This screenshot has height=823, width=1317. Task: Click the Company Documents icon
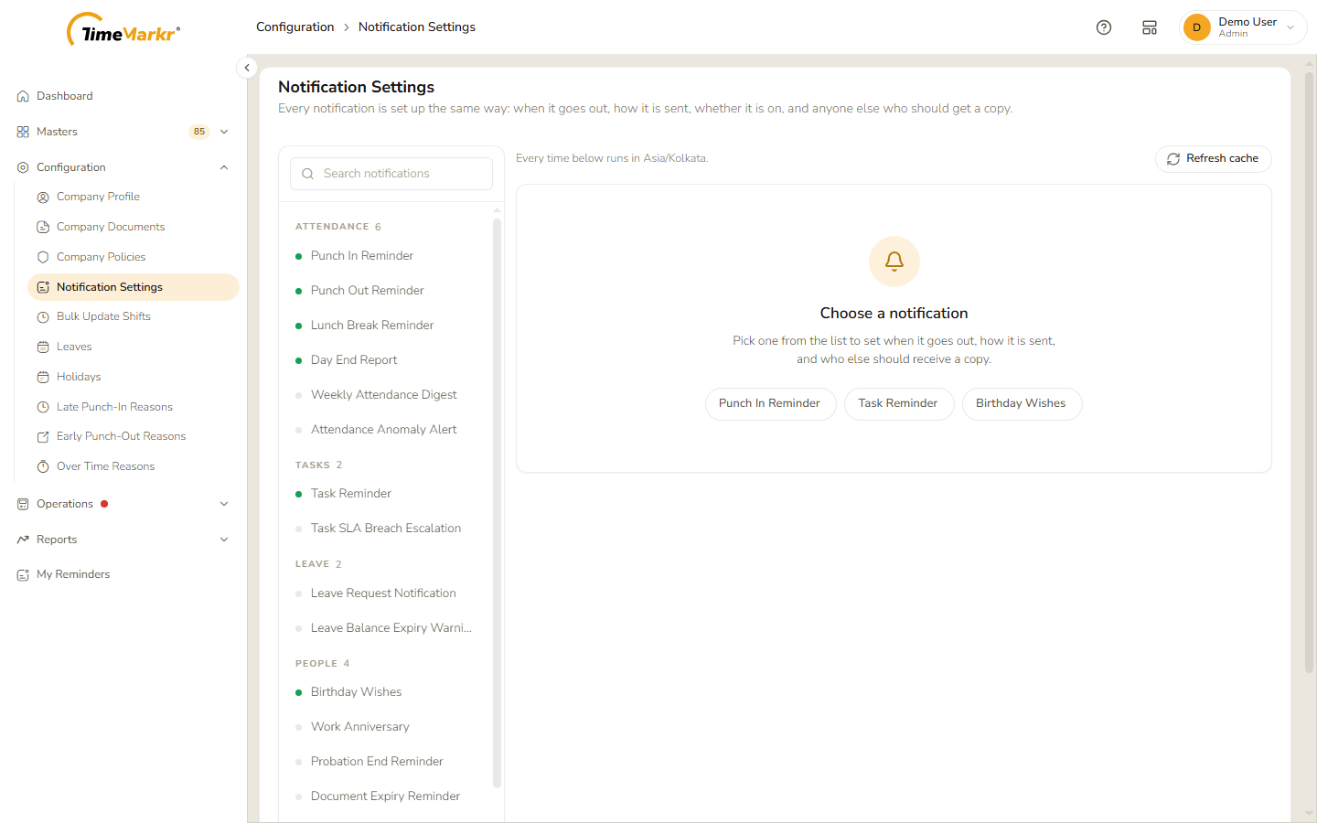pyautogui.click(x=43, y=227)
